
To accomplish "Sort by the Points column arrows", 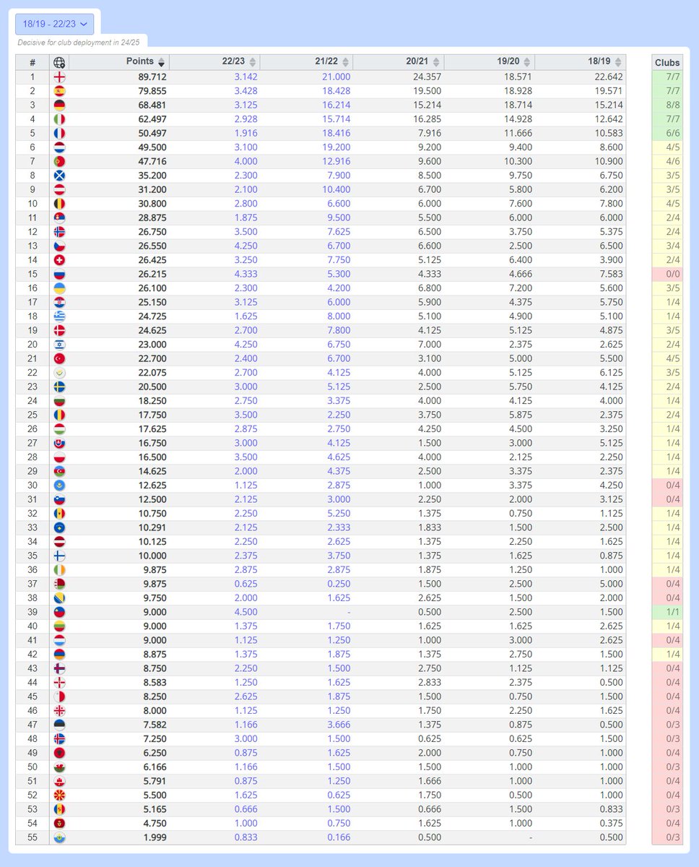I will (161, 62).
